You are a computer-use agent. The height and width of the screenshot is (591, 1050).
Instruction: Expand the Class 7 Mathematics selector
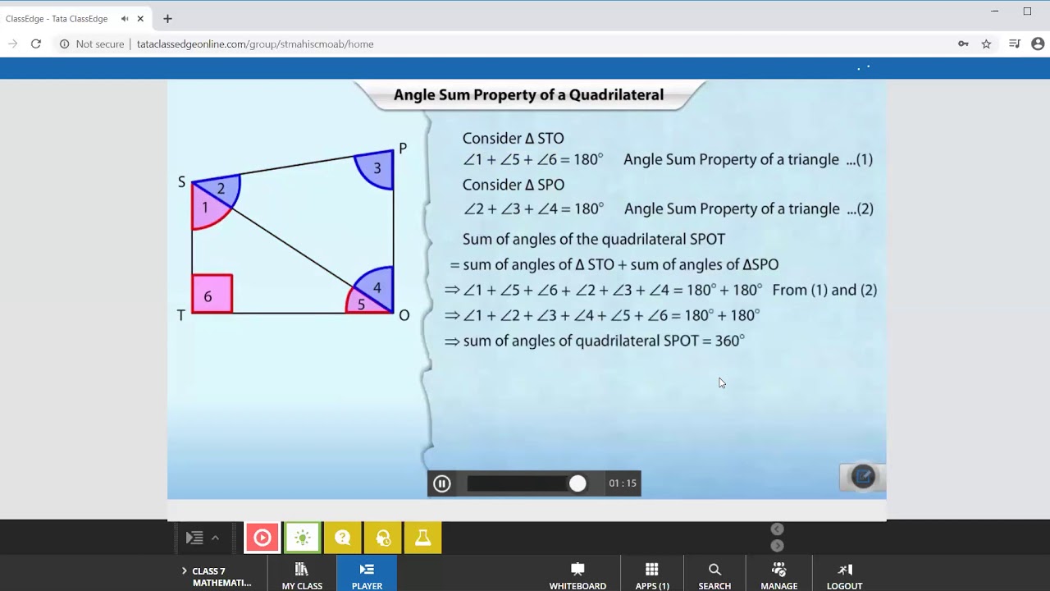pos(217,576)
